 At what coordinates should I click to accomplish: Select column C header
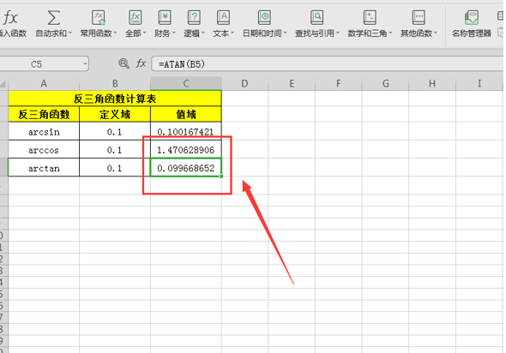pyautogui.click(x=186, y=84)
